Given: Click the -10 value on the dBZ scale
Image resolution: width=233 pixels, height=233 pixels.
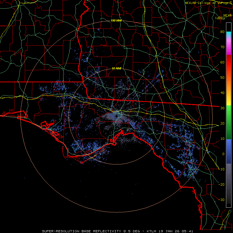Looking at the screenshot, I should point(221,169).
